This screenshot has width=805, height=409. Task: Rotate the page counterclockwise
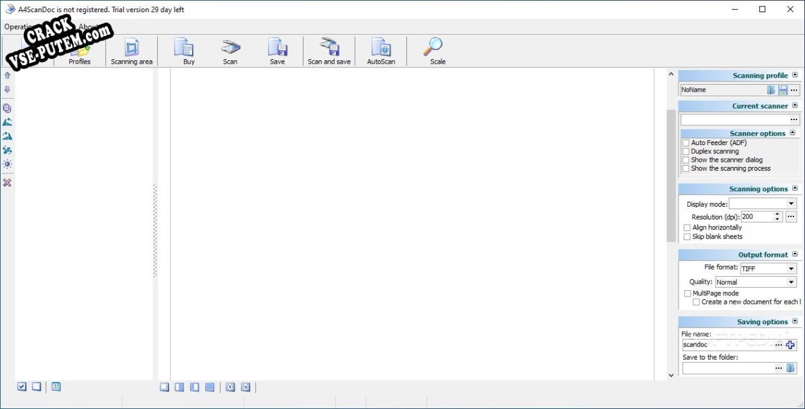[8, 122]
